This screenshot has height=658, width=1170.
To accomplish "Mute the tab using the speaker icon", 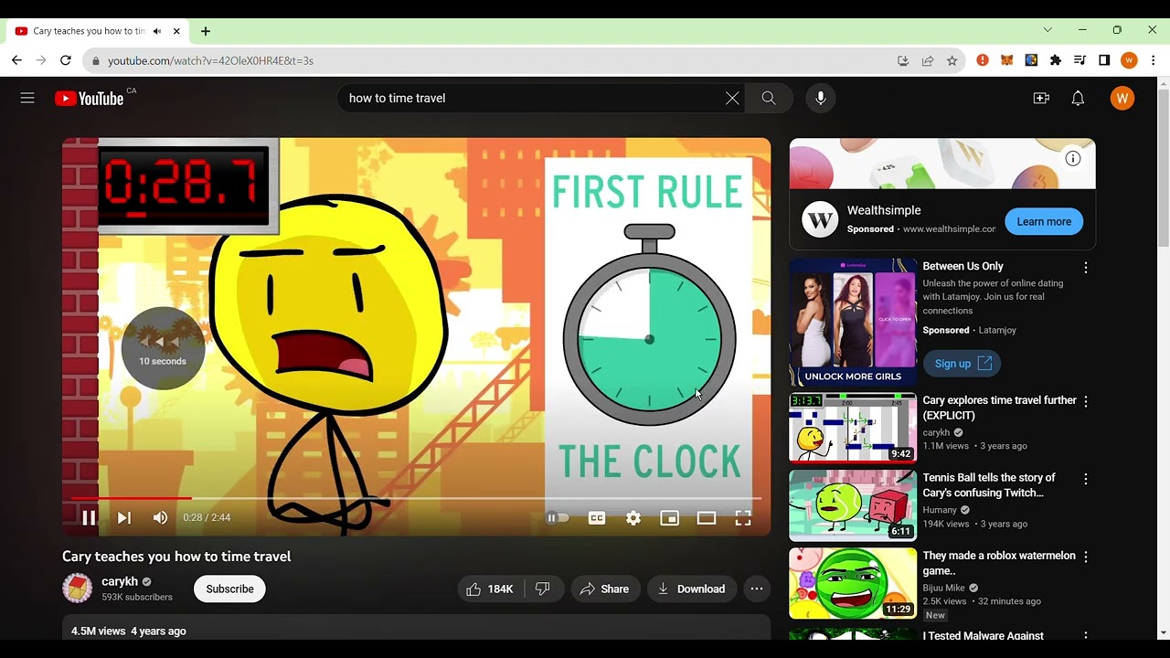I will click(x=157, y=31).
